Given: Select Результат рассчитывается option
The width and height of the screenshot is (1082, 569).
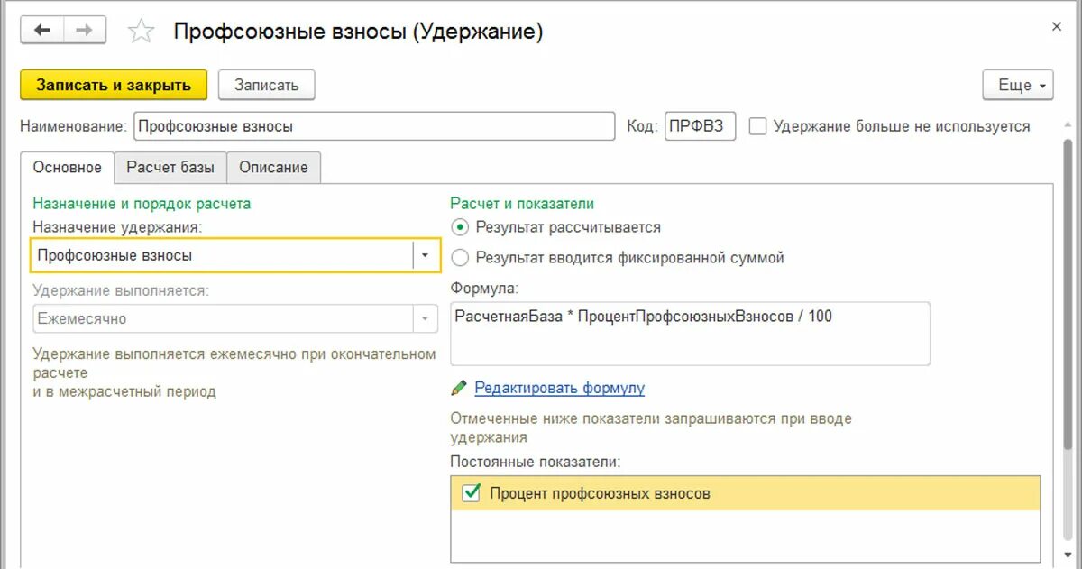Looking at the screenshot, I should [461, 227].
